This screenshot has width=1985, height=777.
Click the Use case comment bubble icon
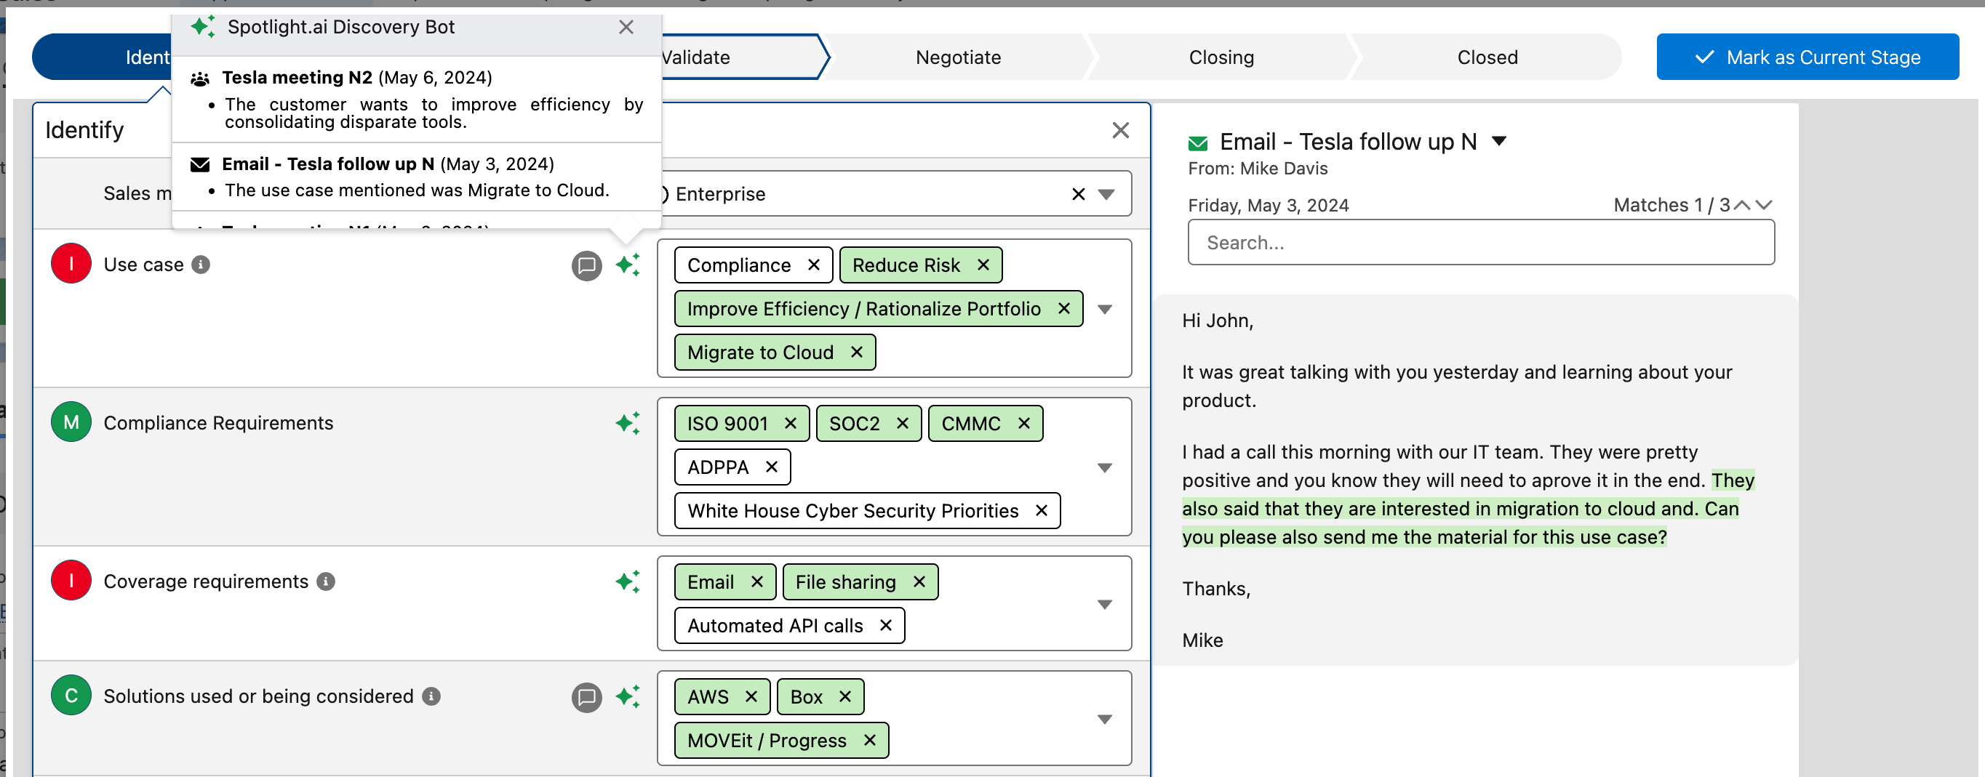(x=586, y=266)
